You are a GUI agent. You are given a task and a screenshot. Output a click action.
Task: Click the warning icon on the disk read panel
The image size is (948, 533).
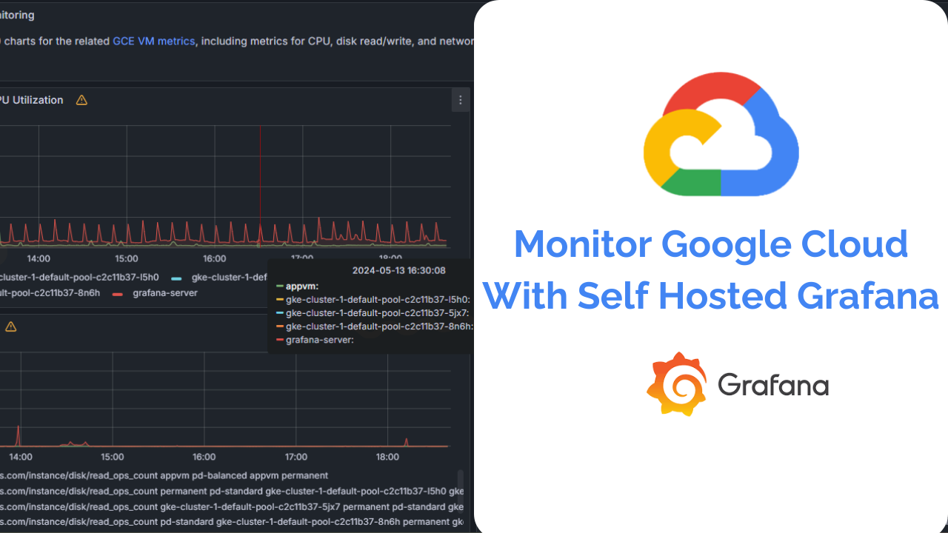pos(10,326)
